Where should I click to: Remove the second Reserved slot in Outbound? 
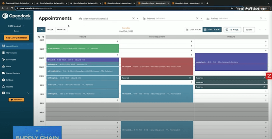pyautogui.click(x=264, y=82)
